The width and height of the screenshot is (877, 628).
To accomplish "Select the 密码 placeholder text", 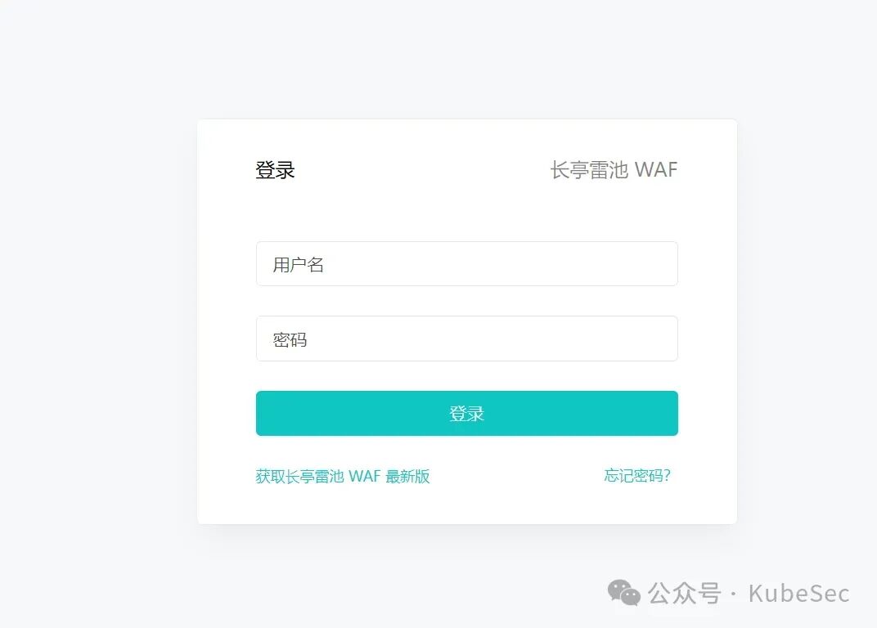I will pos(290,339).
